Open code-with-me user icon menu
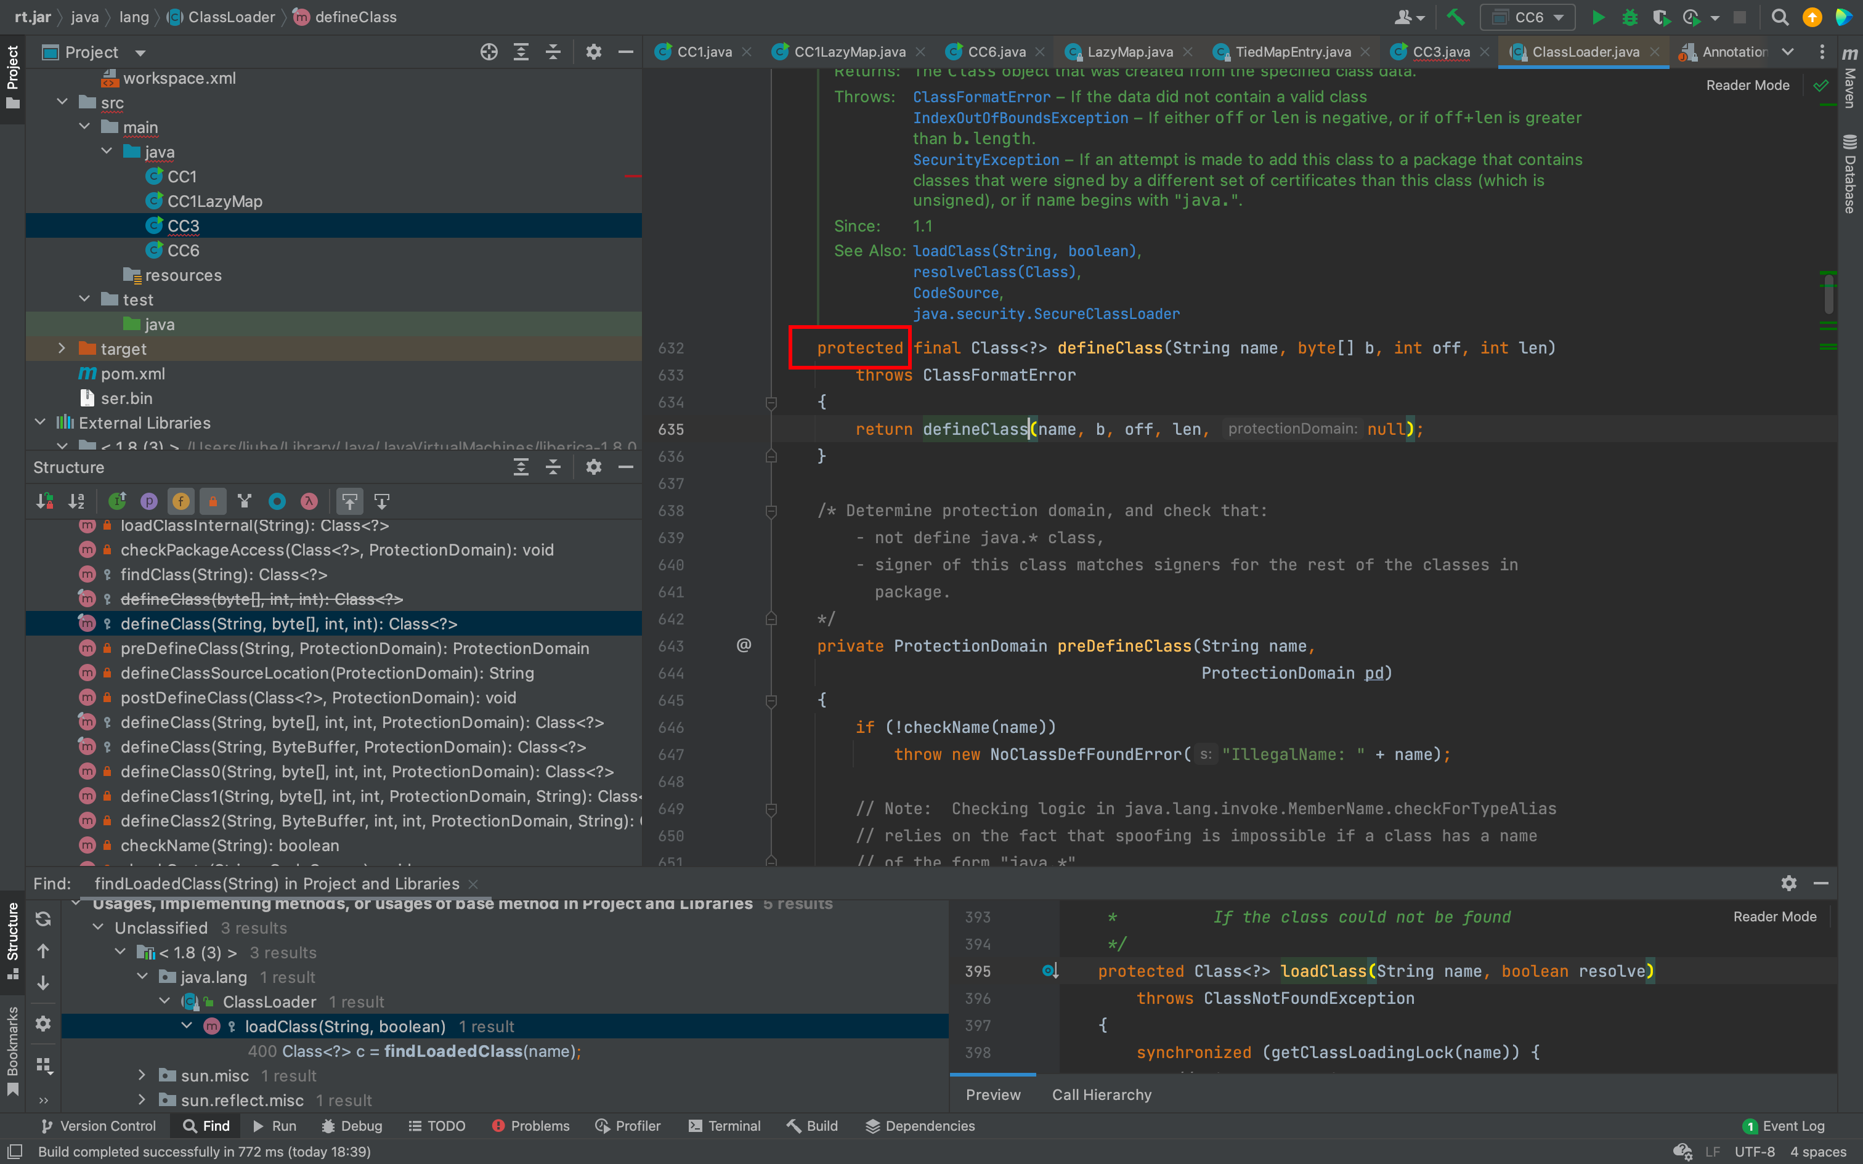1863x1164 pixels. (1409, 17)
